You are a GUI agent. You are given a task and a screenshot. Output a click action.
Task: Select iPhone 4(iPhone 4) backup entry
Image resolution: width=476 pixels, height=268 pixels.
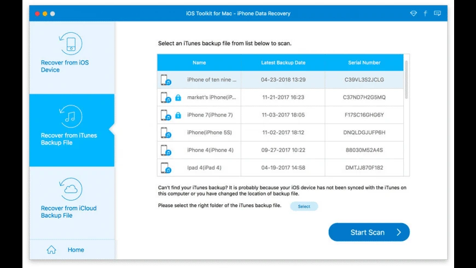280,150
